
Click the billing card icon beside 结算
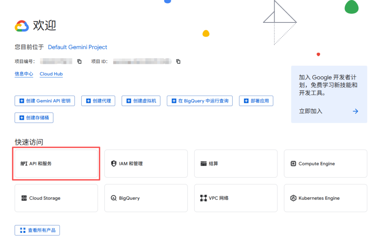coord(203,163)
